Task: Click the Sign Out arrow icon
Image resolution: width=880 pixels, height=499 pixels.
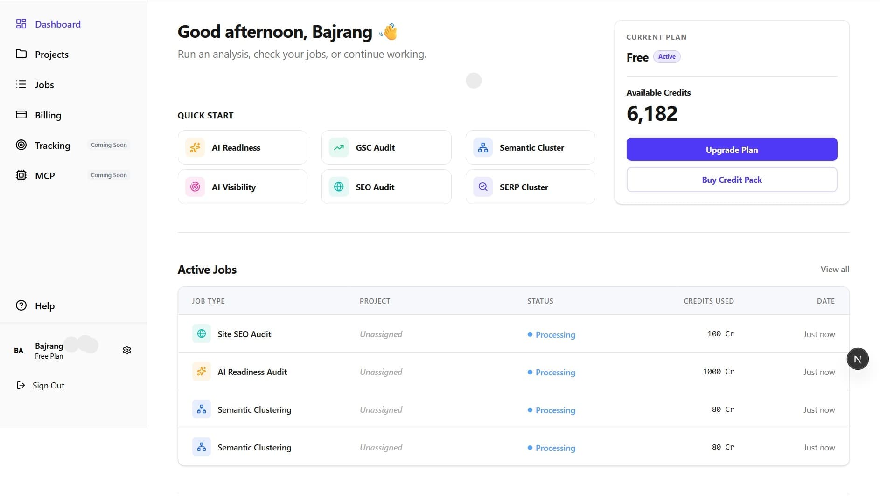Action: [21, 385]
